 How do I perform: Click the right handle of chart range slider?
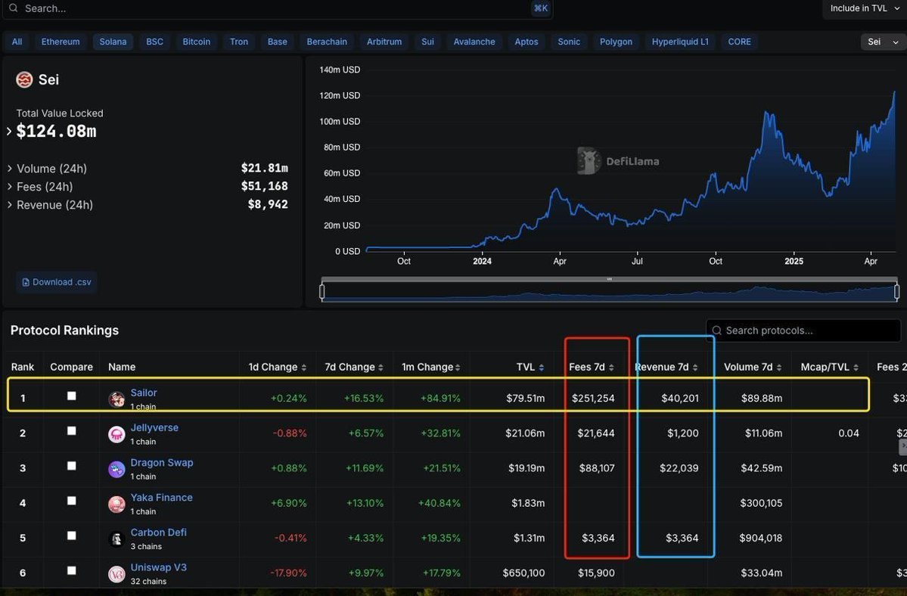896,292
